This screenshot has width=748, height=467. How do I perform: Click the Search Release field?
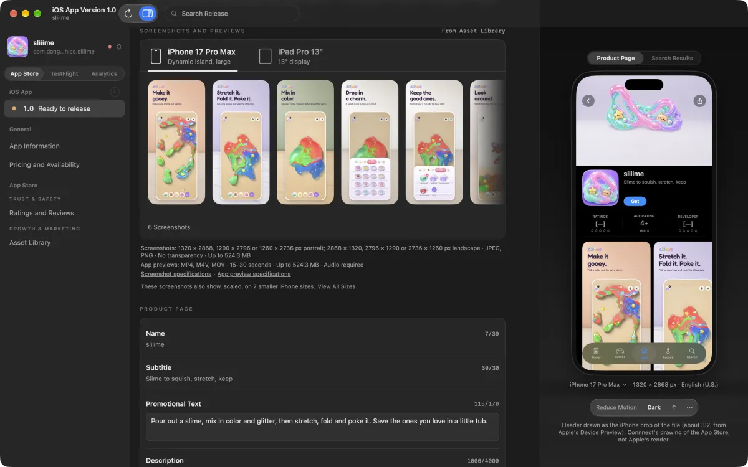click(x=232, y=13)
